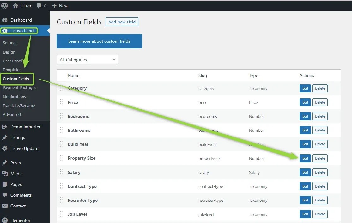This screenshot has width=352, height=223.
Task: Click the Pages icon in sidebar
Action: point(5,184)
